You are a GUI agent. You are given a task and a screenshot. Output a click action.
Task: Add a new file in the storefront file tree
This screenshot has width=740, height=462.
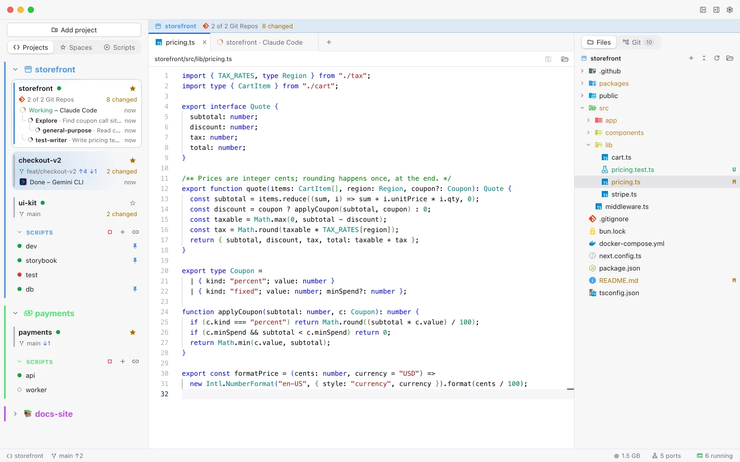(691, 58)
